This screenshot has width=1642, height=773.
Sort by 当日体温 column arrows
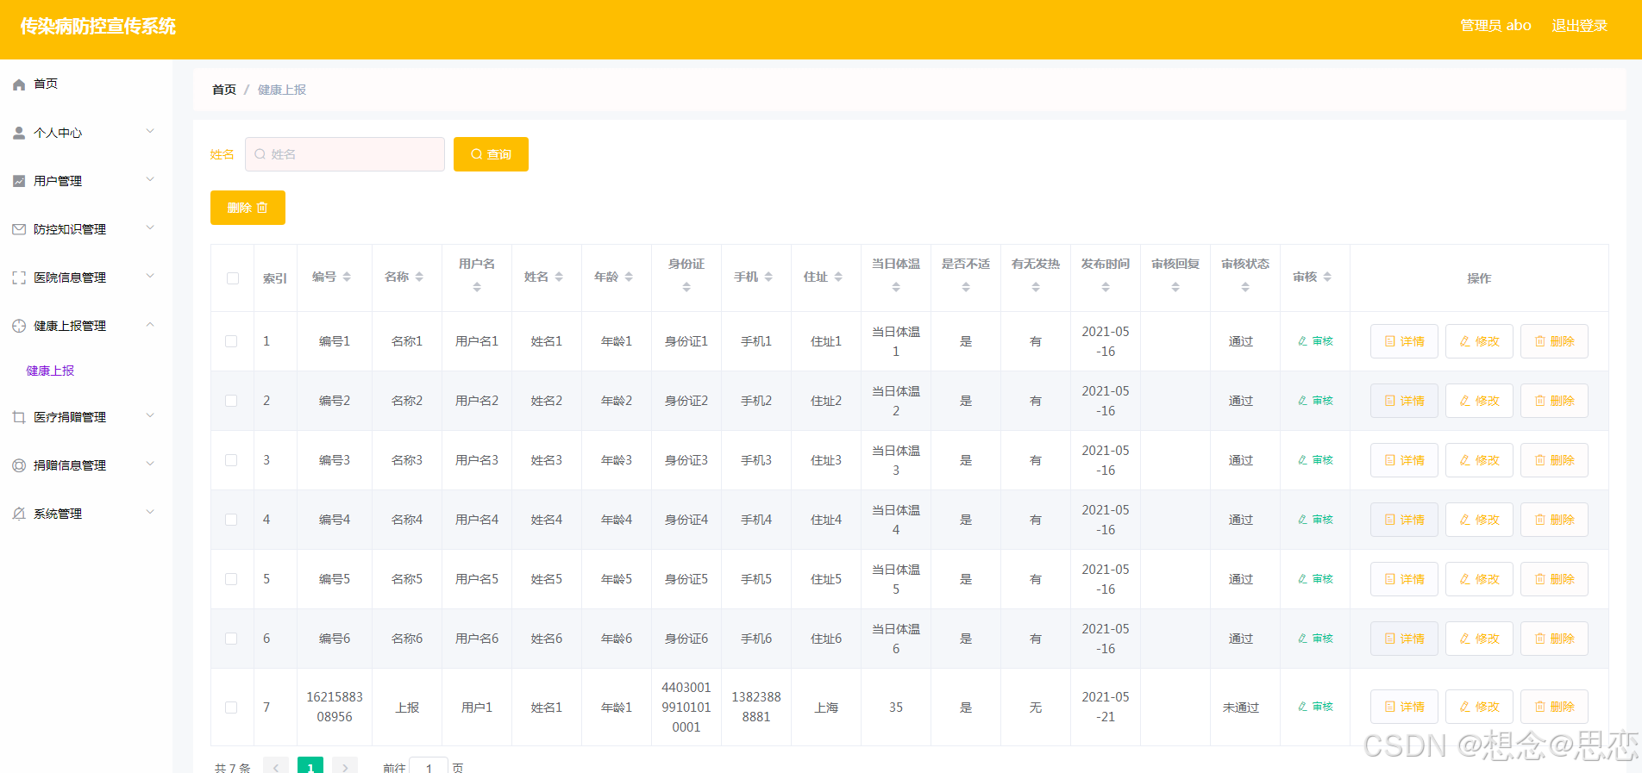coord(896,287)
